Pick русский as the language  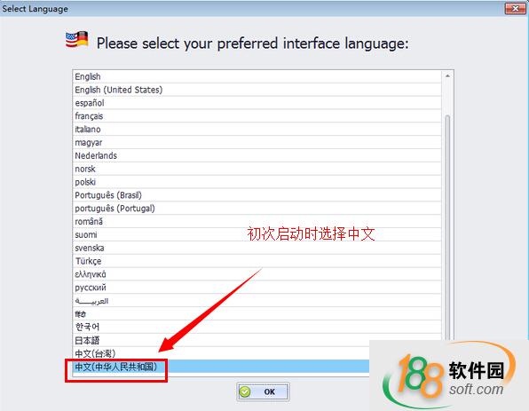point(257,287)
